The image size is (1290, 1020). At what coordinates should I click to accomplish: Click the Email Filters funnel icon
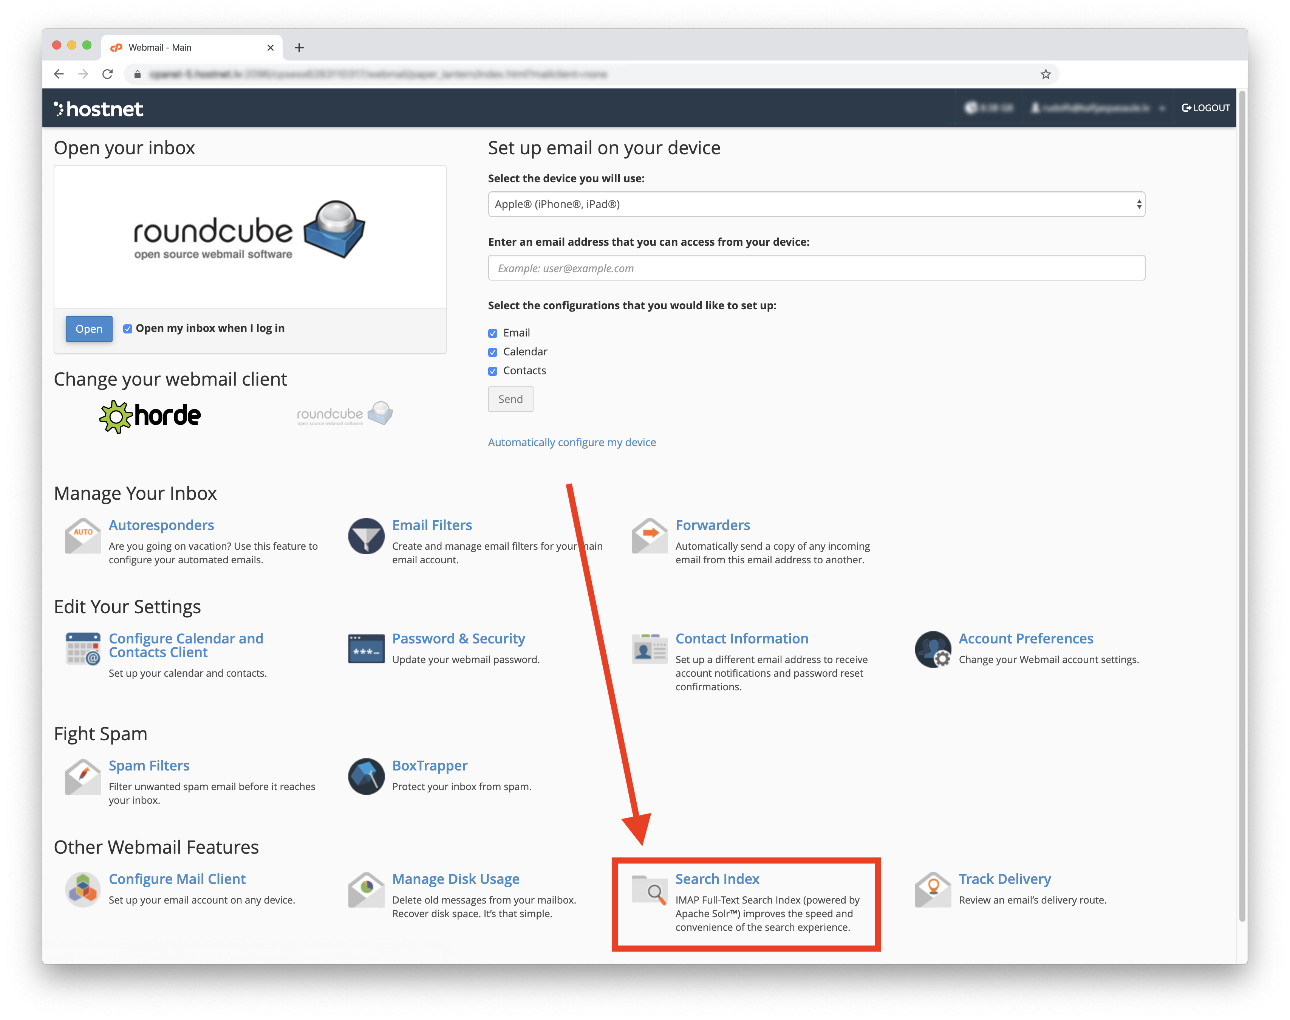tap(366, 536)
